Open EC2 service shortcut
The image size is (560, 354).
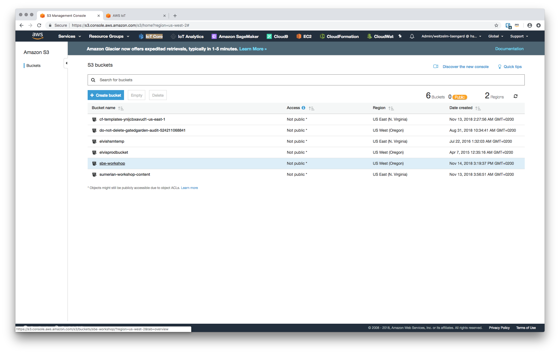304,36
